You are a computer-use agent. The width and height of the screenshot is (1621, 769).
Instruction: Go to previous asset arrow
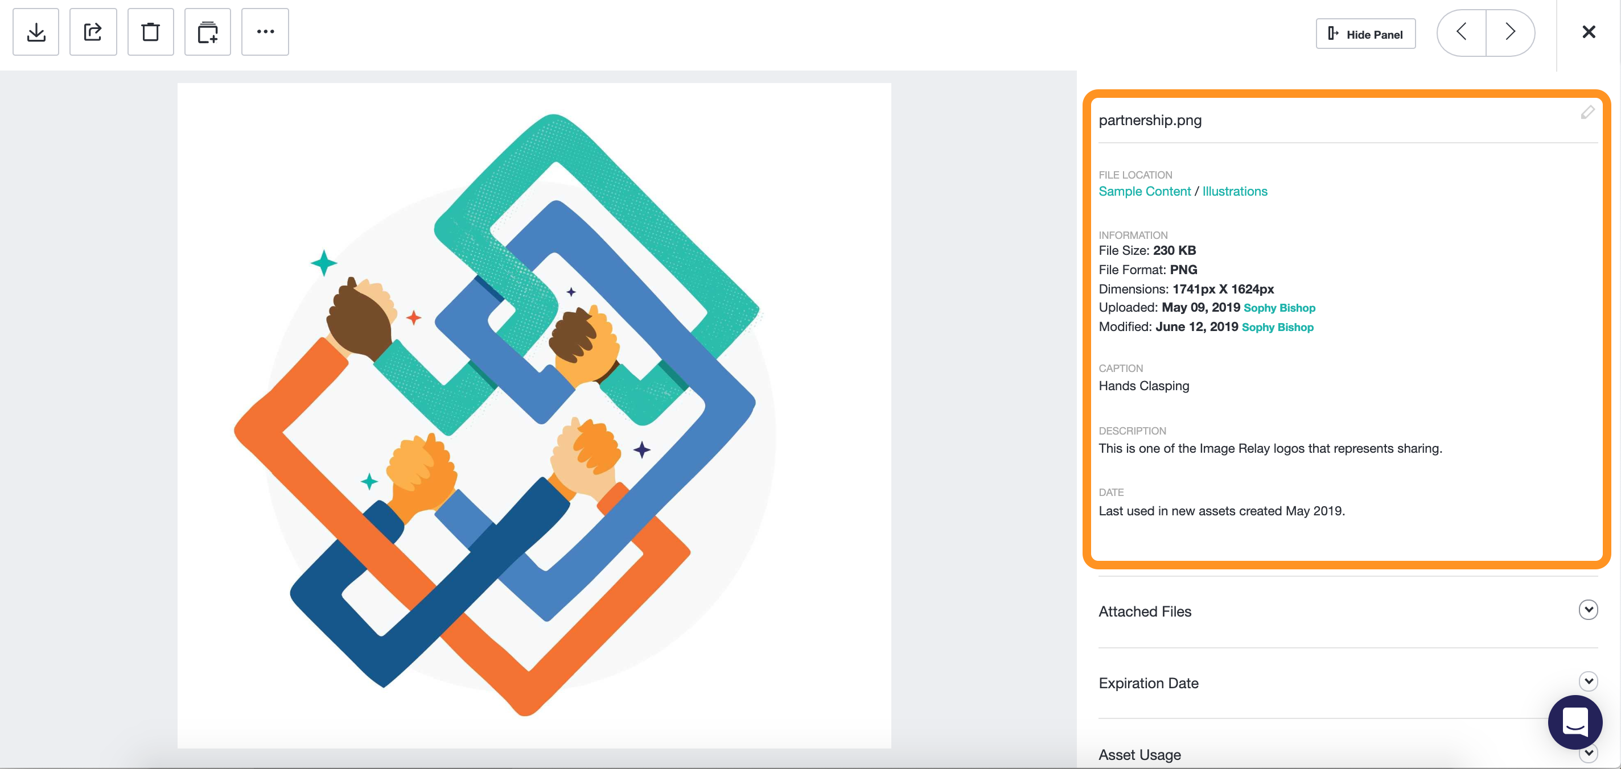(x=1462, y=32)
